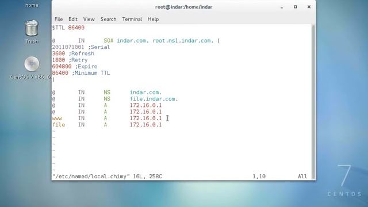Click the 604800 ;Expire line

75,67
